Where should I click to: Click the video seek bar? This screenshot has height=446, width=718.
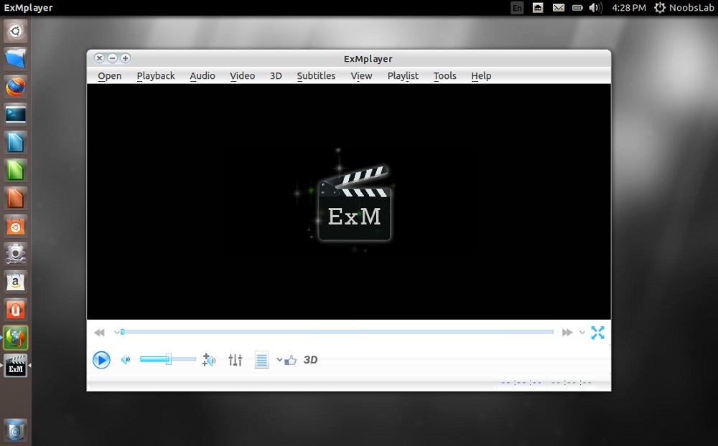tap(337, 332)
